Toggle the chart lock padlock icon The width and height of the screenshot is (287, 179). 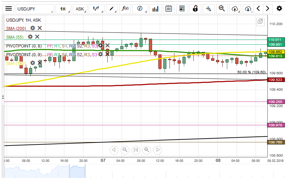tap(195, 9)
